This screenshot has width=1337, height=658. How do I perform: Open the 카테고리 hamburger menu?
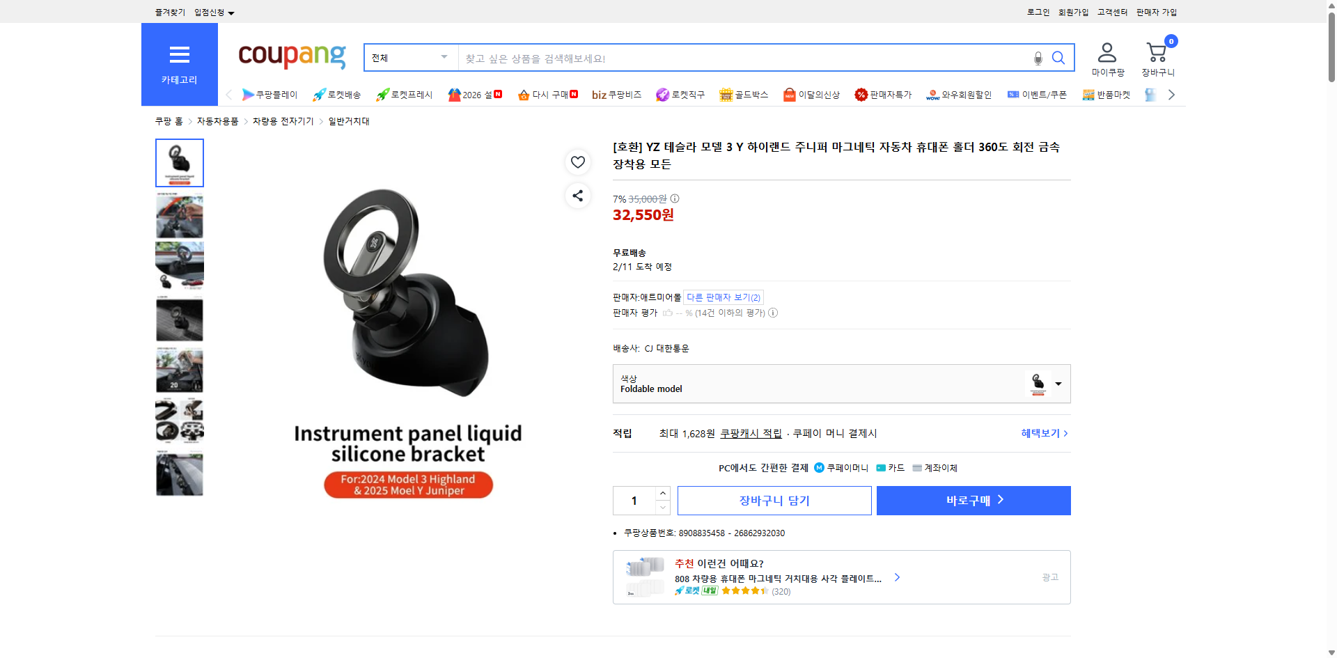[x=179, y=55]
